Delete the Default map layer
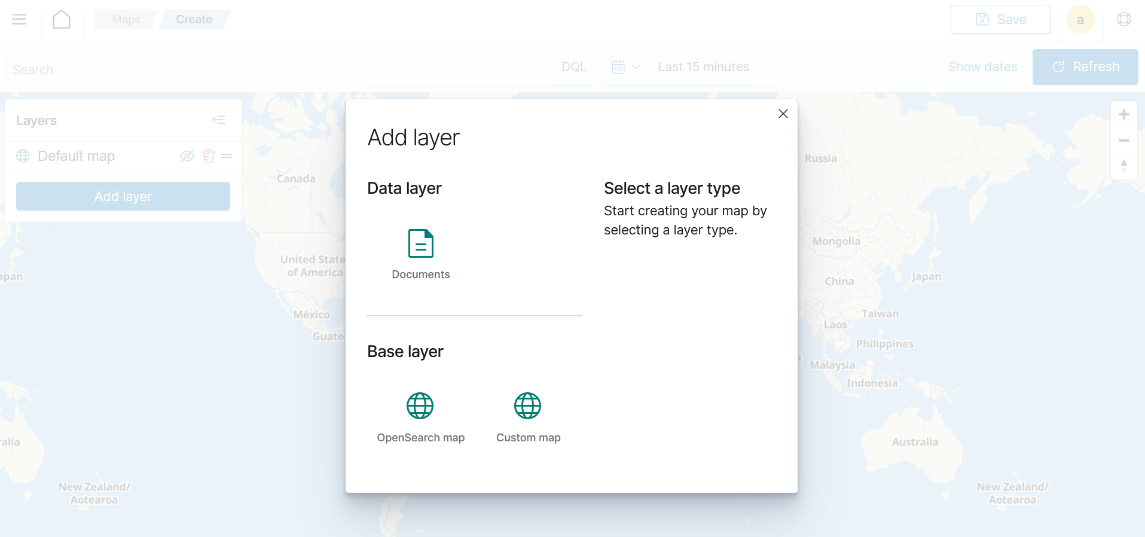 click(209, 156)
